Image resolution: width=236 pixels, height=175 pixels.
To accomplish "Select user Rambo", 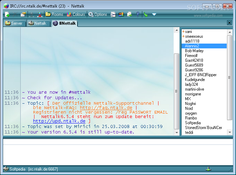I will pos(204,118).
